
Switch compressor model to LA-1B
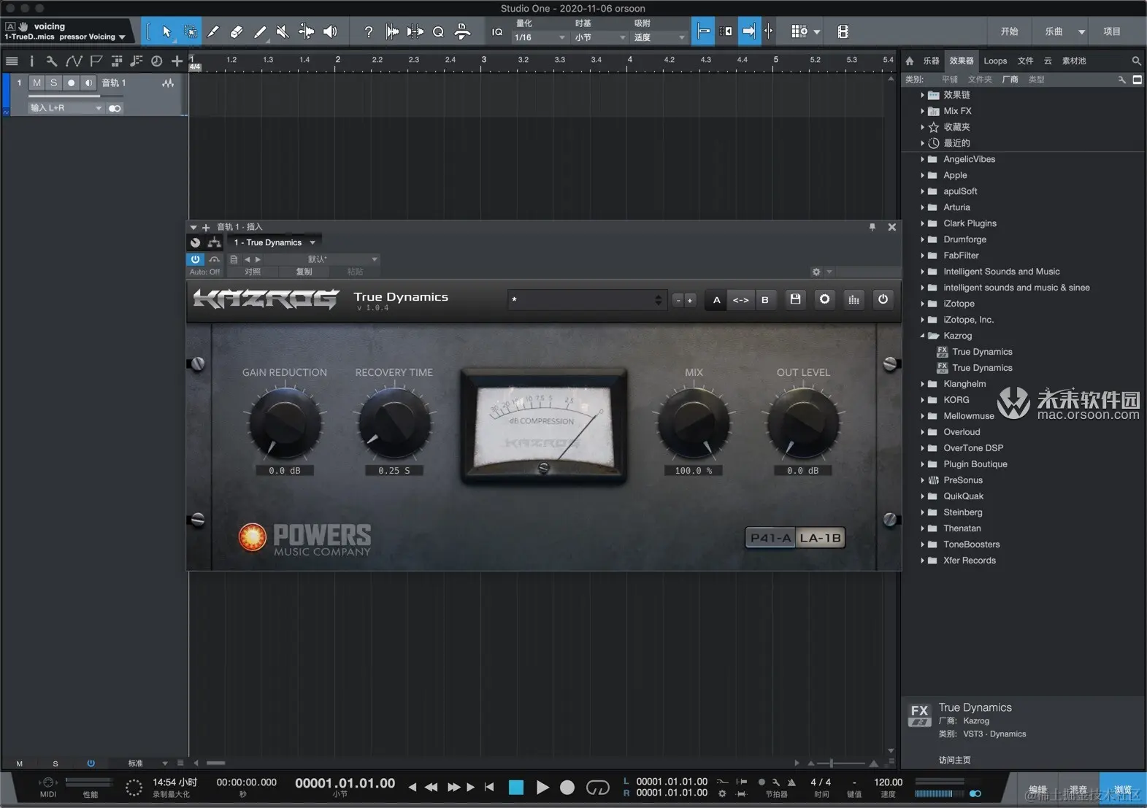coord(820,538)
